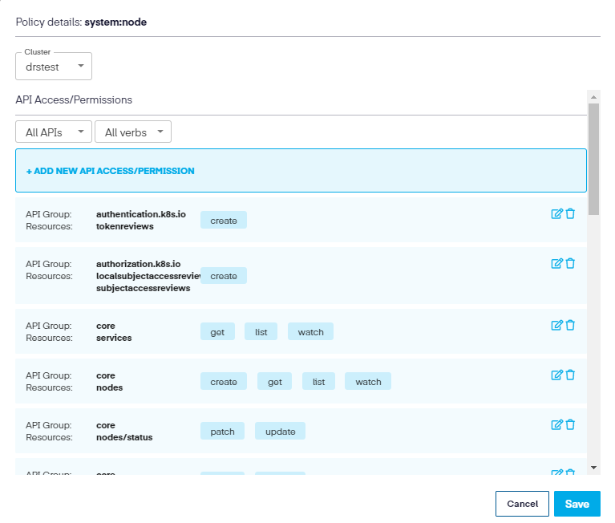615x523 pixels.
Task: Delete the authorization.k8s.io permission entry
Action: coord(570,263)
